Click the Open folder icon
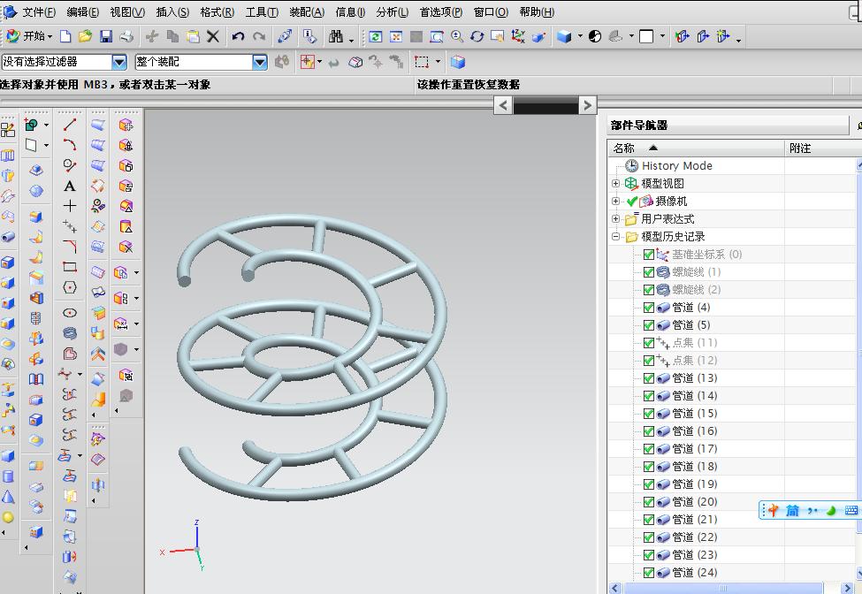This screenshot has width=862, height=594. coord(85,36)
